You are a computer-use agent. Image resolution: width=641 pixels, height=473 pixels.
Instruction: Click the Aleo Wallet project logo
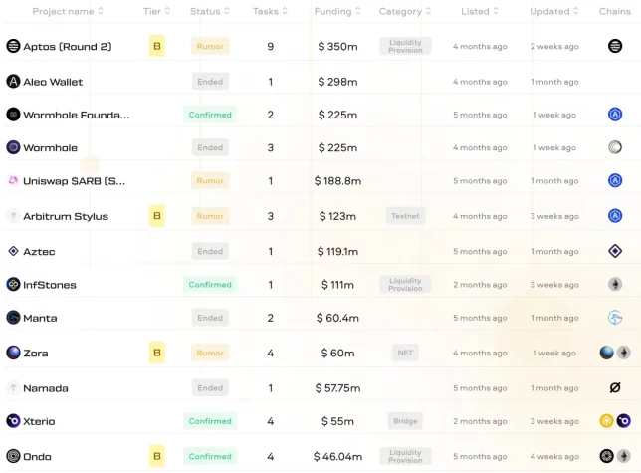pos(13,82)
